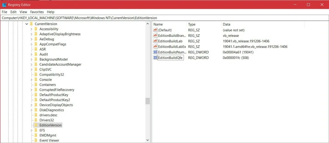Expand the Accessibility key
329x143 pixels.
click(x=31, y=29)
